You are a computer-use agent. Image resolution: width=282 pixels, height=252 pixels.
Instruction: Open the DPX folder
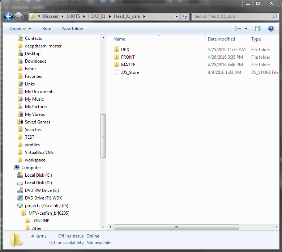coord(125,49)
